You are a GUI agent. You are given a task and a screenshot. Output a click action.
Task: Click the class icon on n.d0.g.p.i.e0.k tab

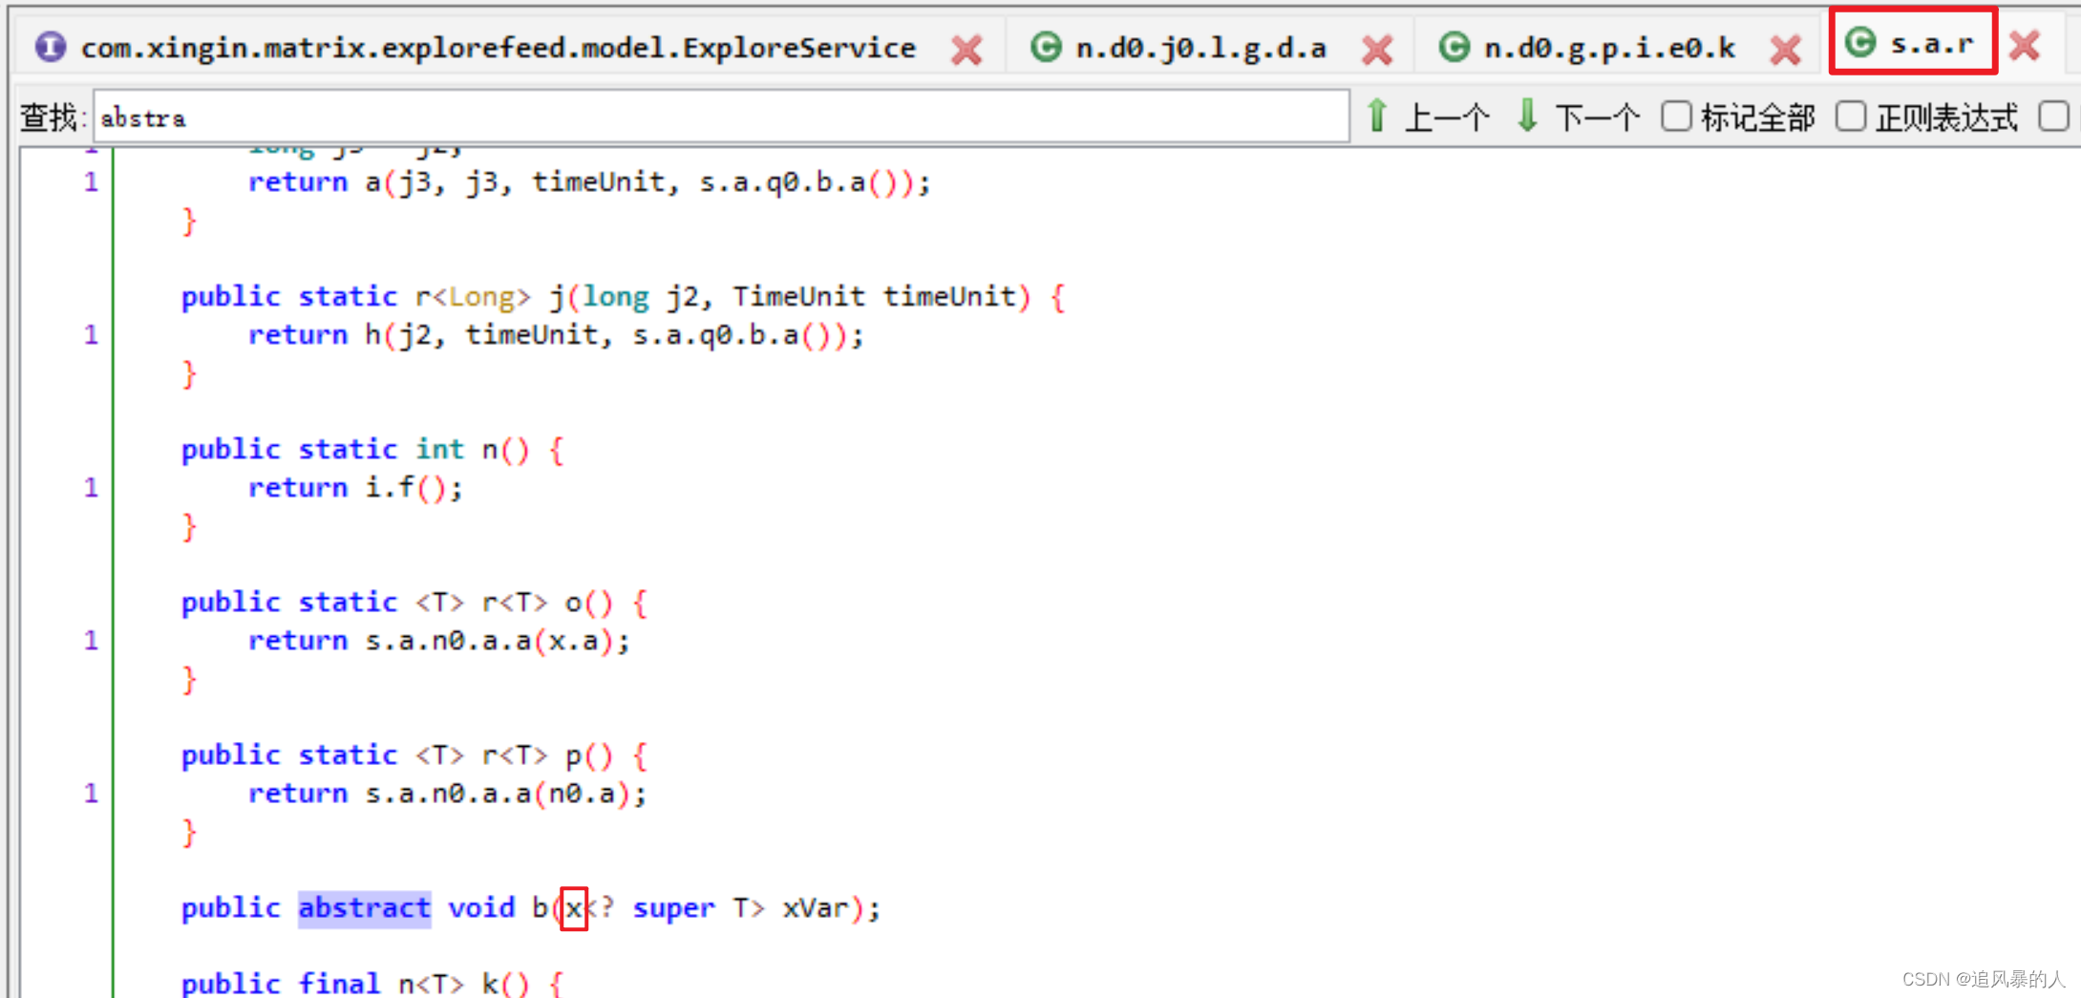(x=1454, y=46)
